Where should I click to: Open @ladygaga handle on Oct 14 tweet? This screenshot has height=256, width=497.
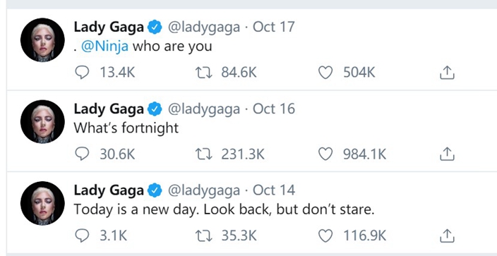[203, 190]
